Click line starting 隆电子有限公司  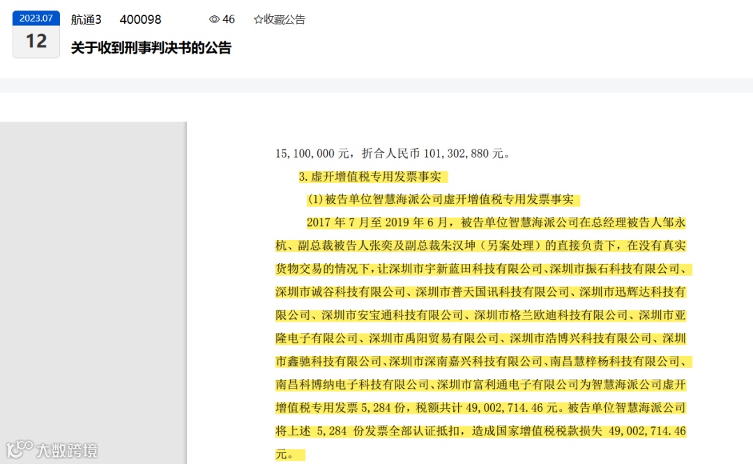480,338
